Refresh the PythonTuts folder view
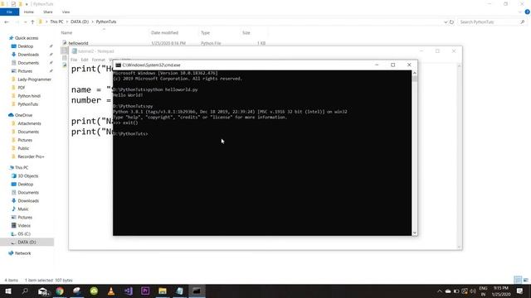 (451, 22)
